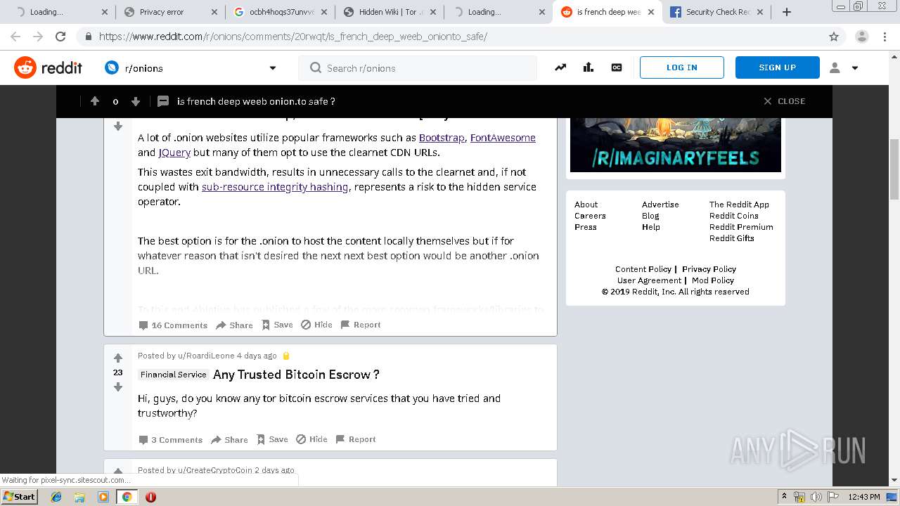This screenshot has height=506, width=900.
Task: Open the Mod Policy link
Action: click(x=713, y=280)
